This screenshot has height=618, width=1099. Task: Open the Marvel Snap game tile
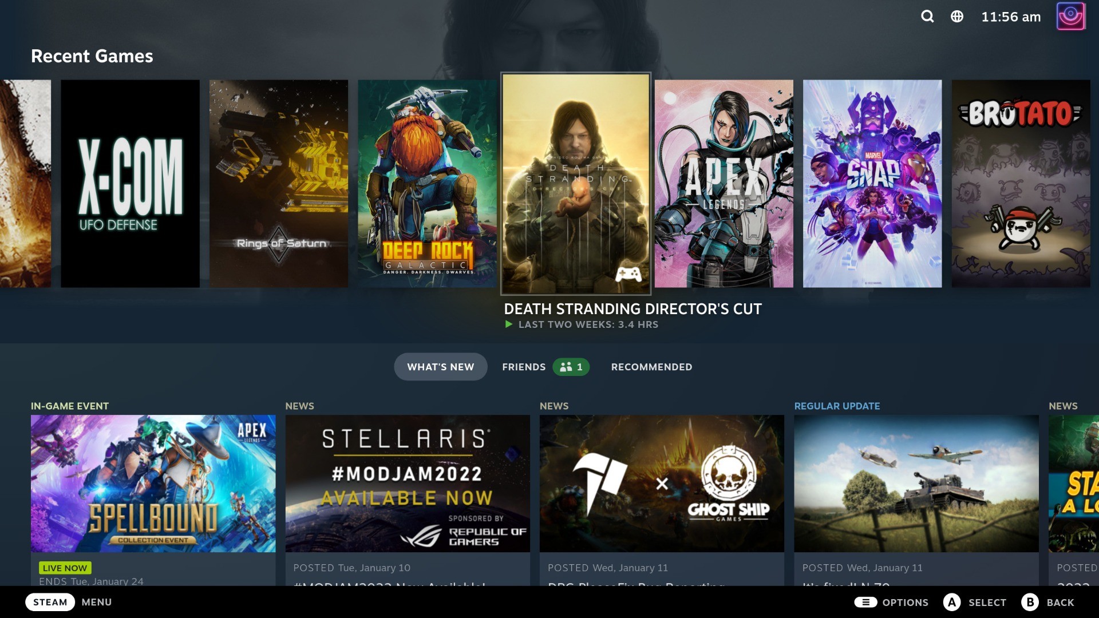pyautogui.click(x=872, y=183)
